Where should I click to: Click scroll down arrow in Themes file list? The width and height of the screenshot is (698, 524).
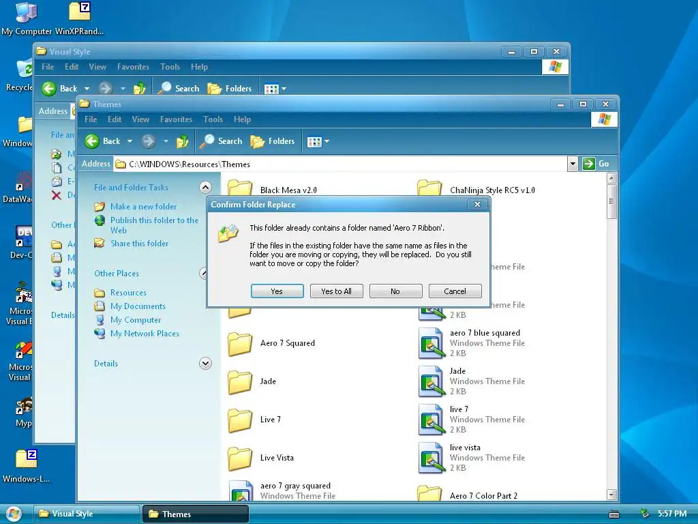tap(611, 495)
